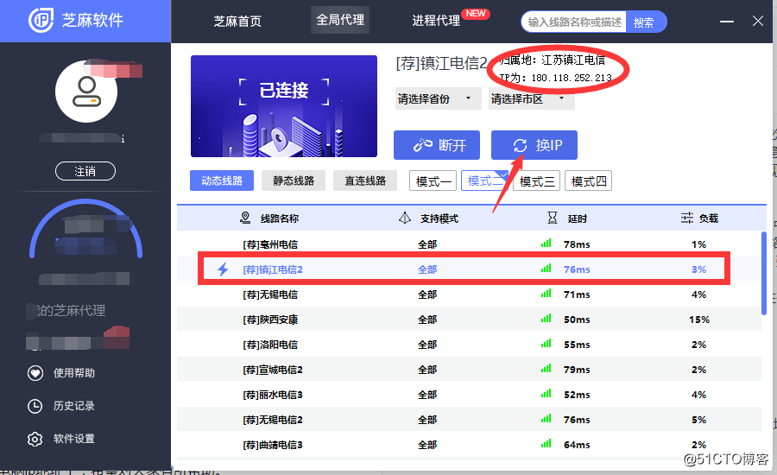The width and height of the screenshot is (777, 475).
Task: Click the 注销 logout button
Action: tap(85, 171)
